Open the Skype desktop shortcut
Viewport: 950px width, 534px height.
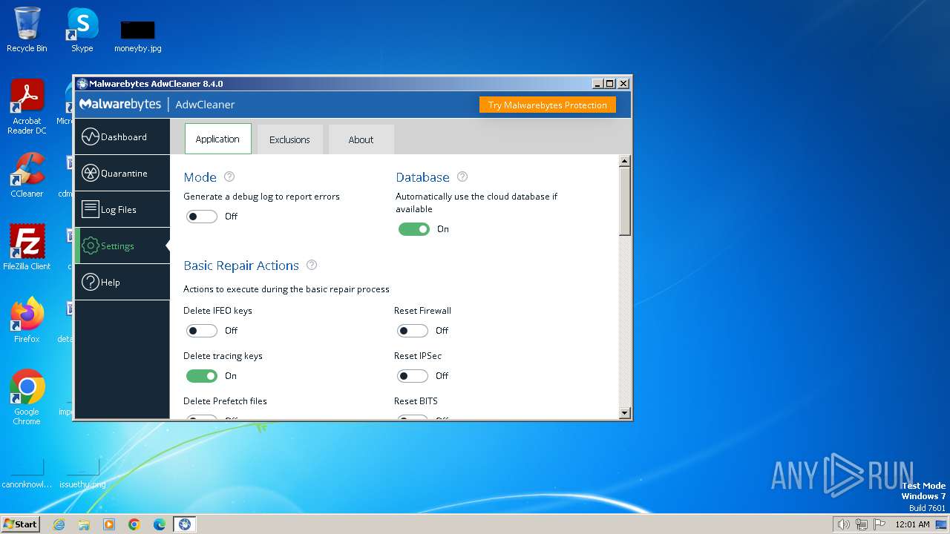pos(82,30)
